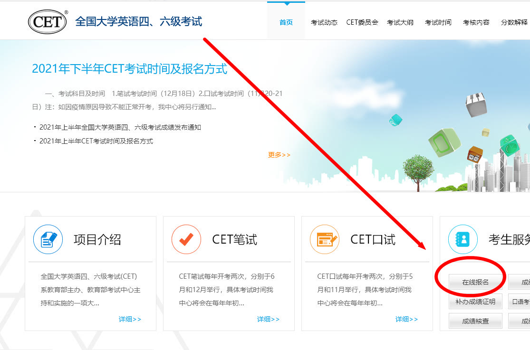Click the CET笔试 orange checkmark icon
Image resolution: width=530 pixels, height=350 pixels.
[x=186, y=239]
